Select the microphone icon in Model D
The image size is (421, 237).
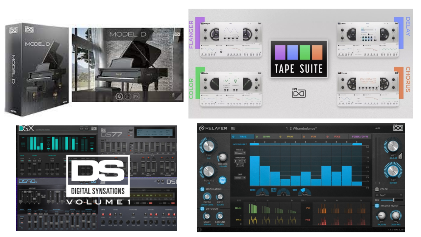pos(119,97)
